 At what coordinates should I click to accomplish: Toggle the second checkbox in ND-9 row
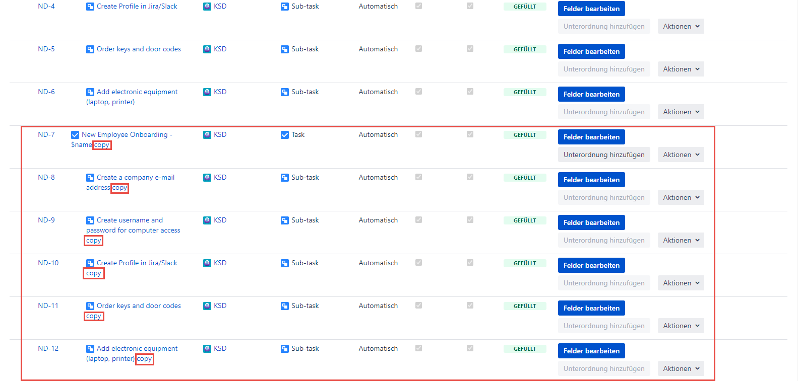pos(470,220)
